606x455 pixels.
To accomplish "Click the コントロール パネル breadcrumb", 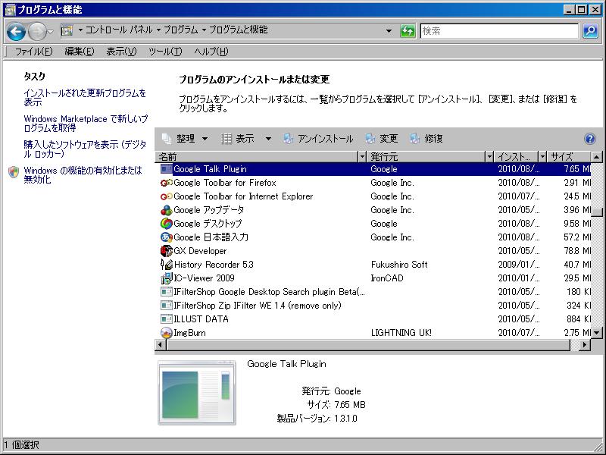I will coord(119,30).
